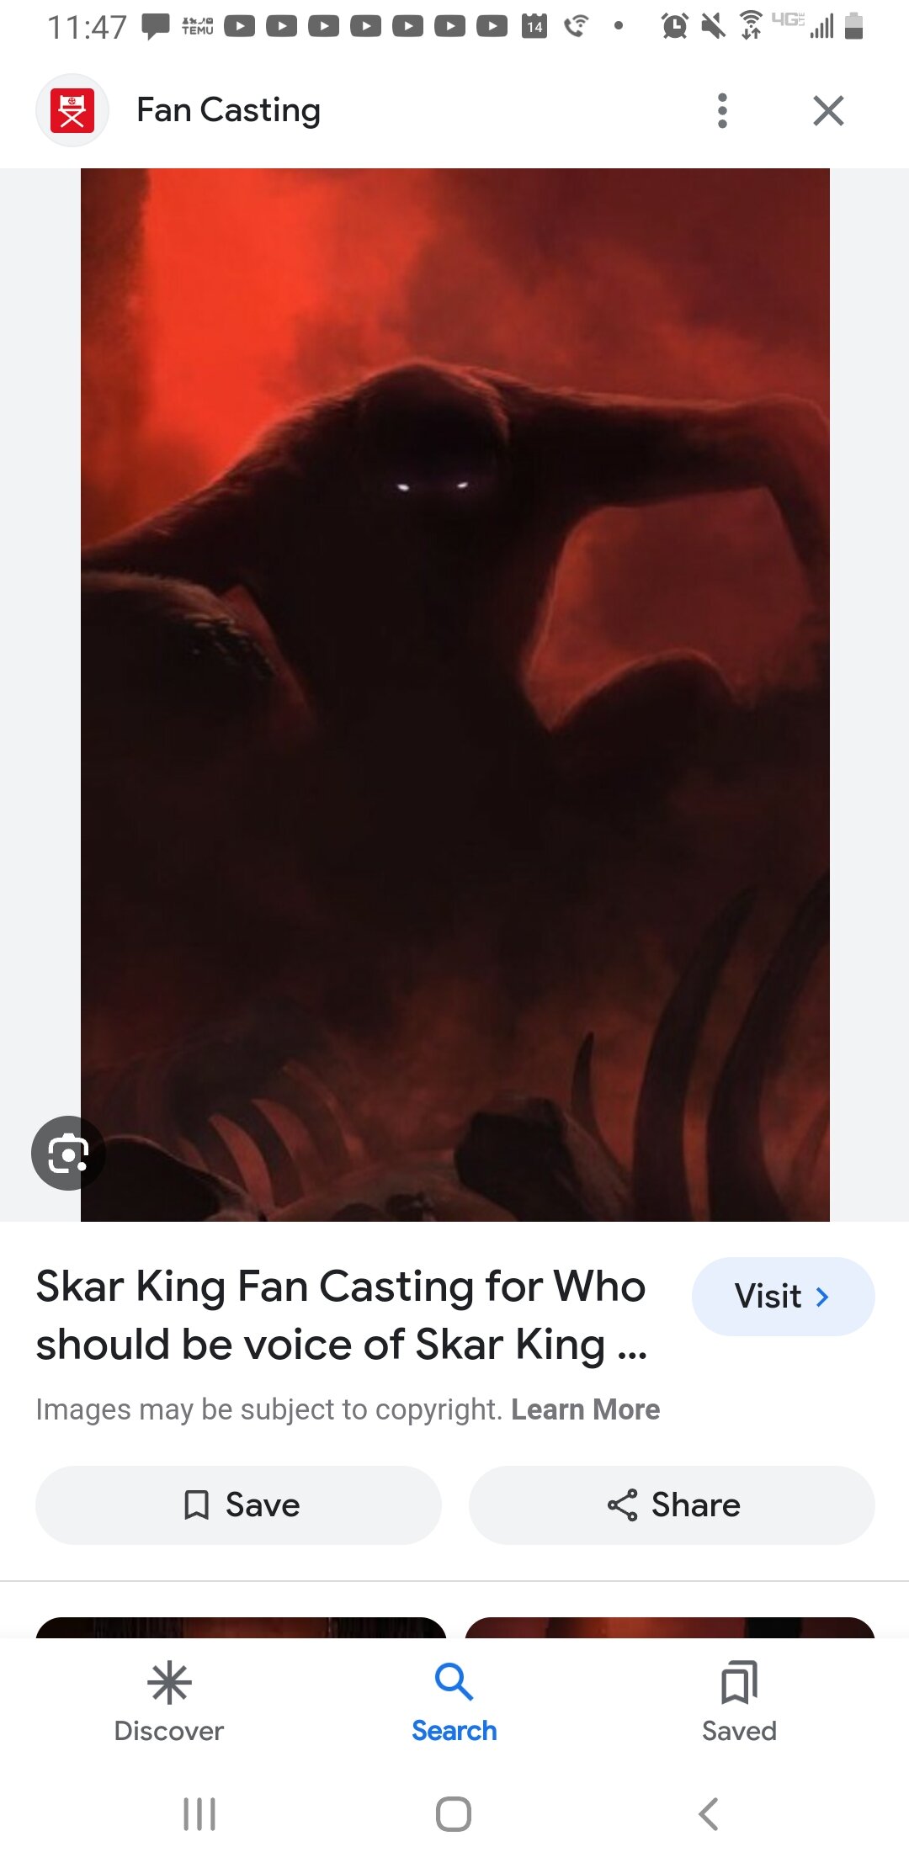Tap the Google Lens search icon
This screenshot has width=909, height=1868.
point(68,1153)
